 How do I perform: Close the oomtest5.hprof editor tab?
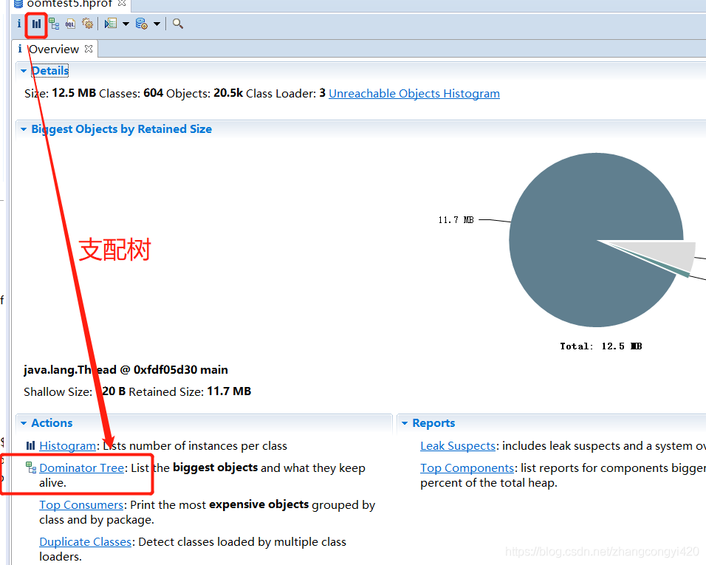click(x=122, y=3)
